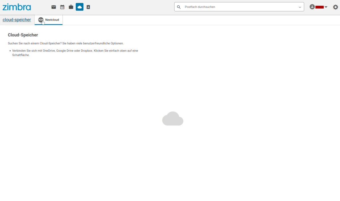Click the large gray cloud image
Viewport: 340px width, 201px height.
coord(173,119)
